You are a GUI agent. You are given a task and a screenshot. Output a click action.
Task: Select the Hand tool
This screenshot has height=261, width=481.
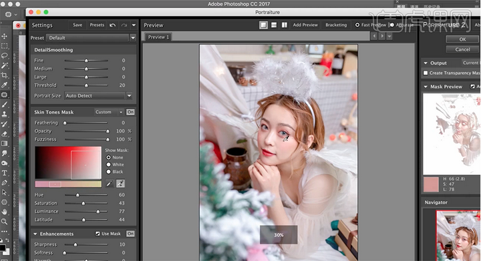click(4, 212)
